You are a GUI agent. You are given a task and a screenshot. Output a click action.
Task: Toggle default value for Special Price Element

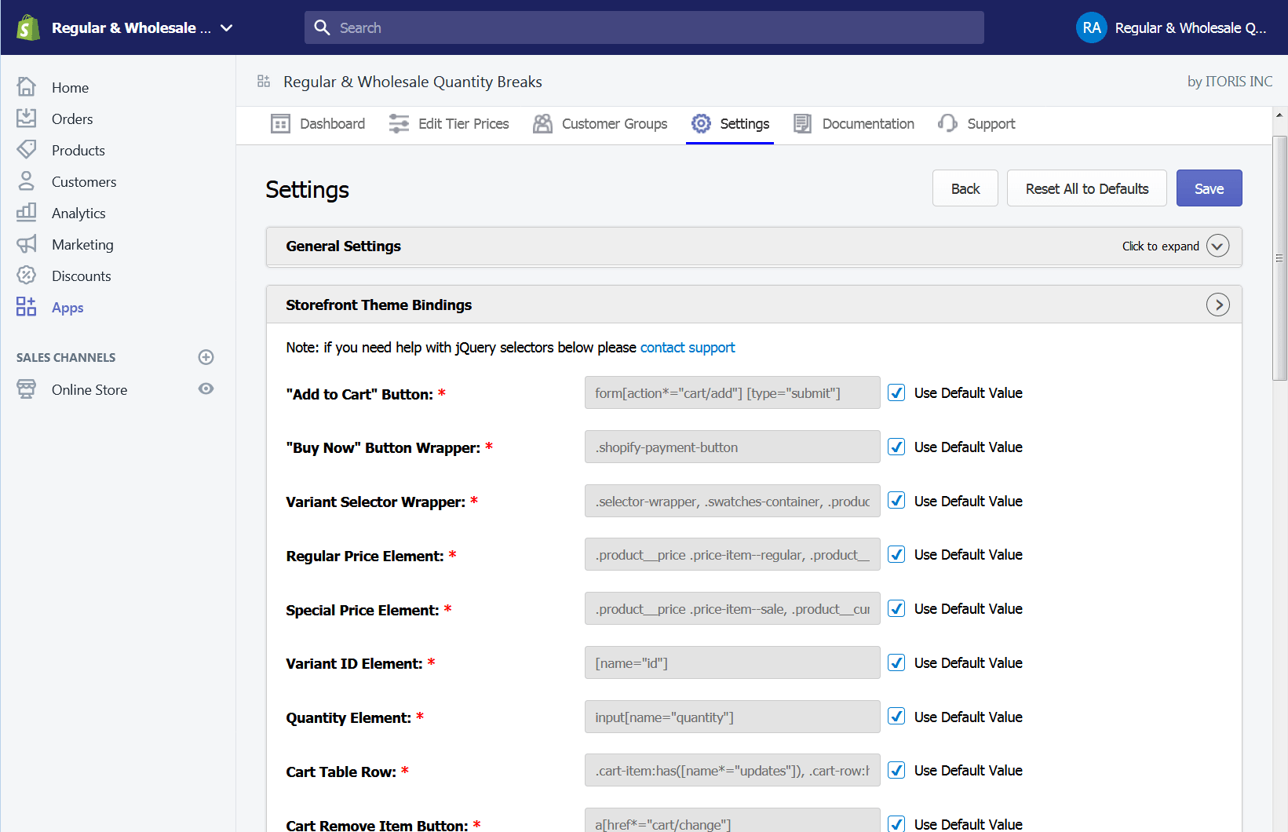896,608
